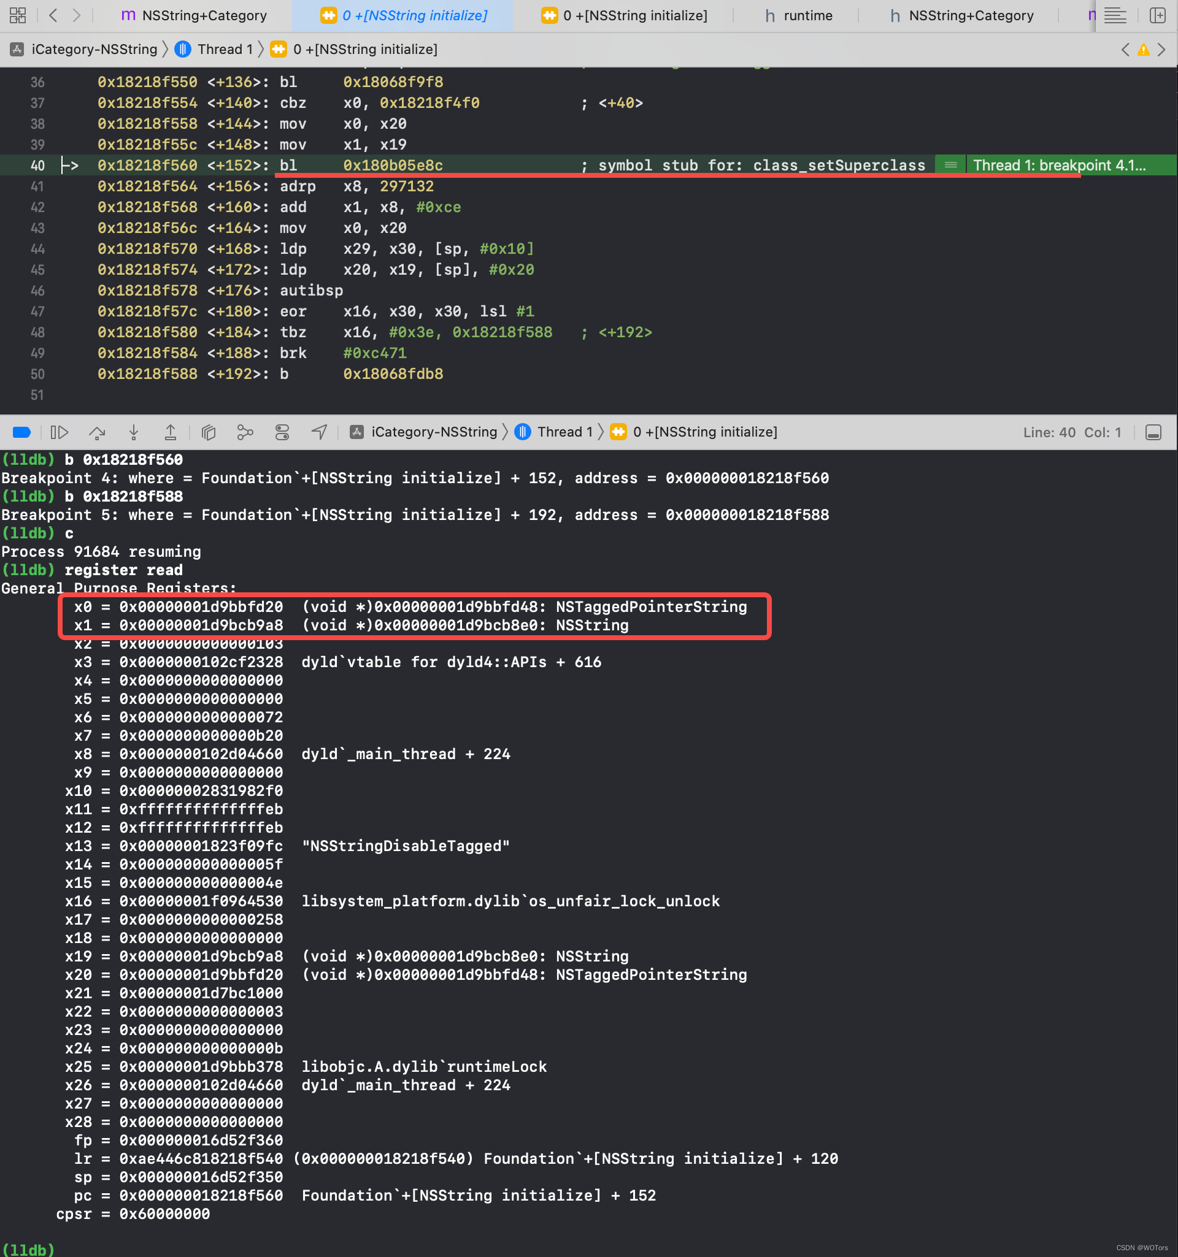Click the x0 NSTaggedPointerString register line

410,607
